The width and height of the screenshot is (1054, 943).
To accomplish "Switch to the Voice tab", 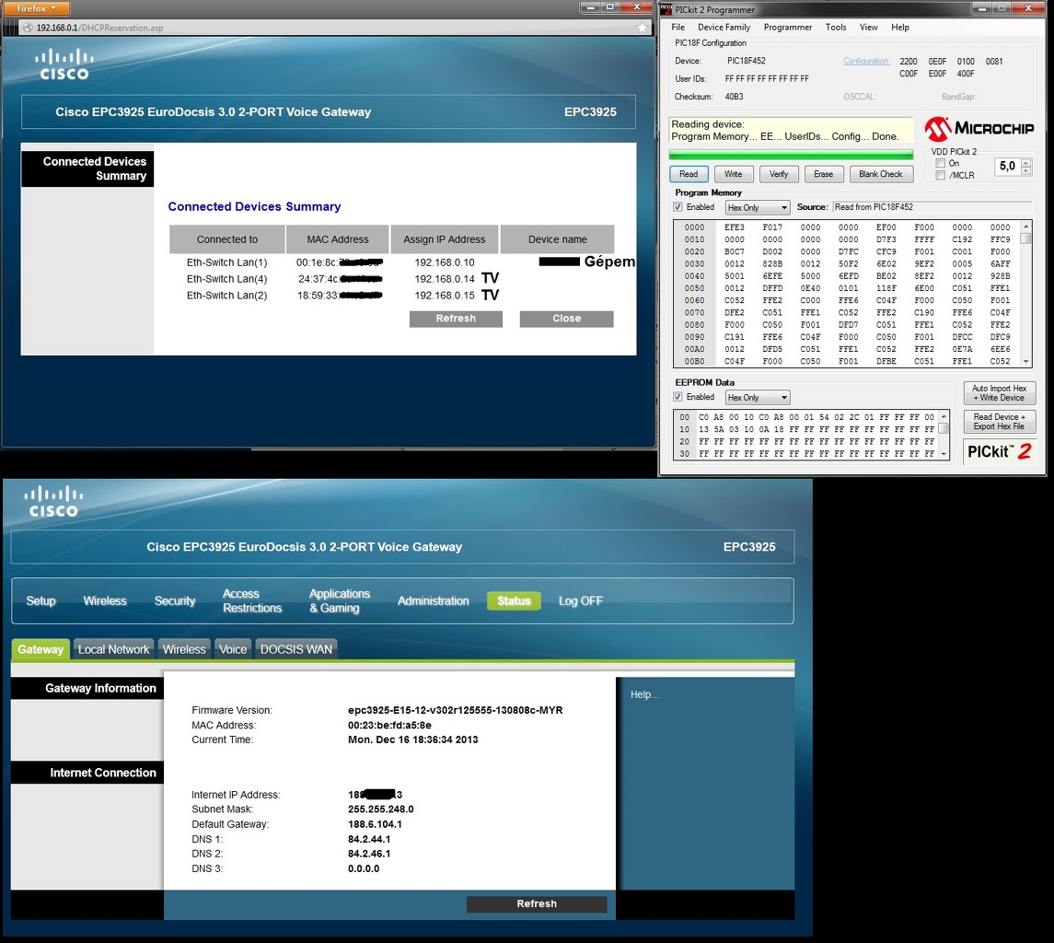I will (233, 650).
